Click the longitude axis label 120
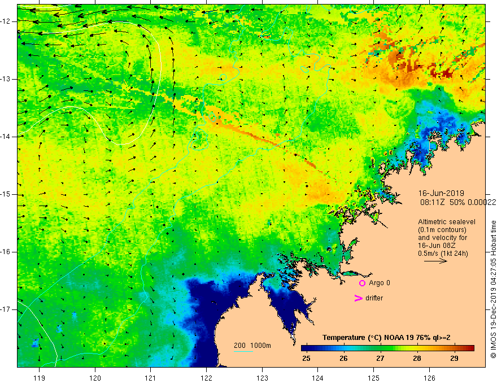 95,378
